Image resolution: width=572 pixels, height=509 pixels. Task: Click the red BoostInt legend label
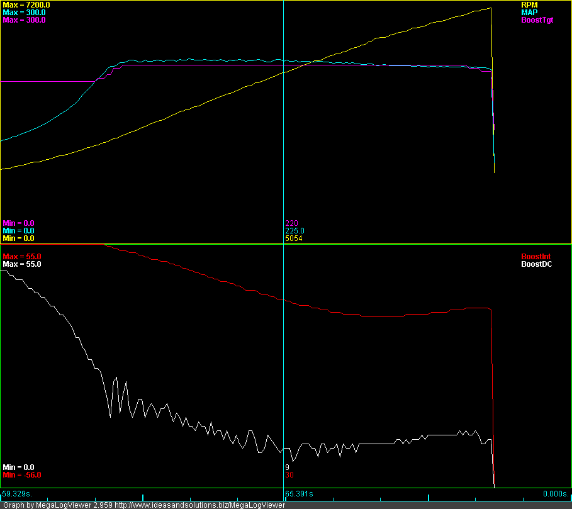536,257
